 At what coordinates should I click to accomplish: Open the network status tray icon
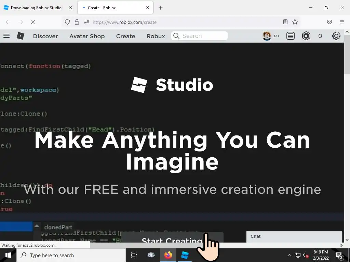(x=298, y=255)
